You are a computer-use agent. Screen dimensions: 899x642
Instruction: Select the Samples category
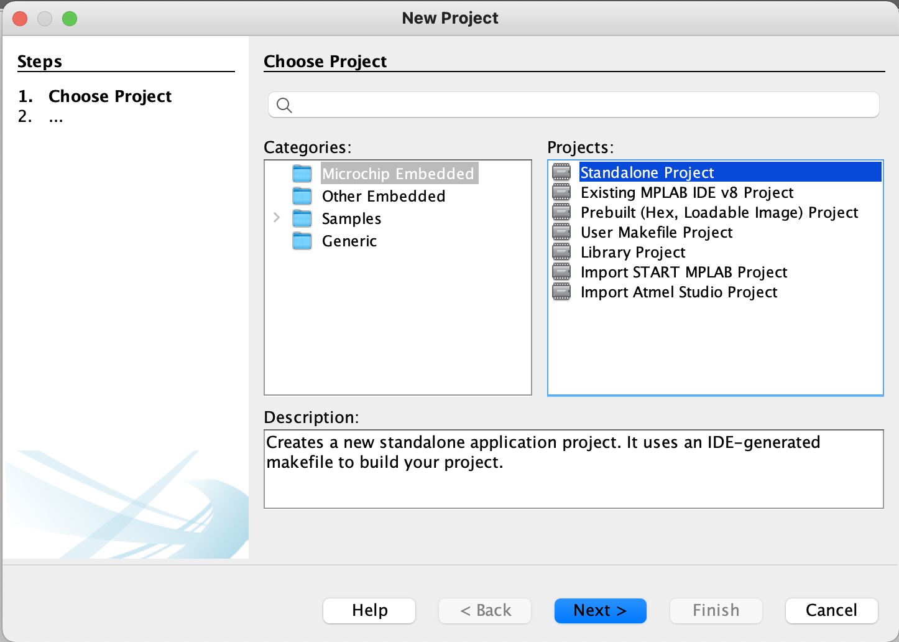point(351,218)
